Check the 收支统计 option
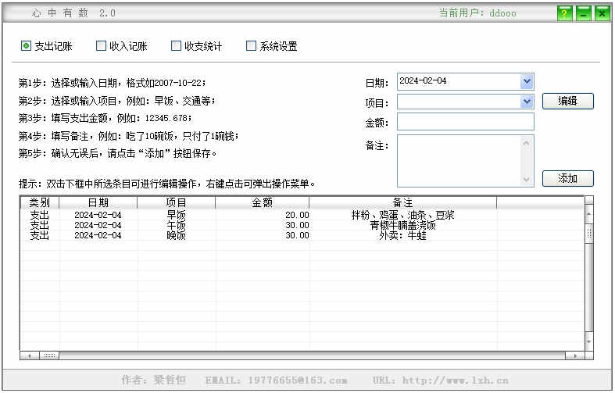 [x=196, y=46]
